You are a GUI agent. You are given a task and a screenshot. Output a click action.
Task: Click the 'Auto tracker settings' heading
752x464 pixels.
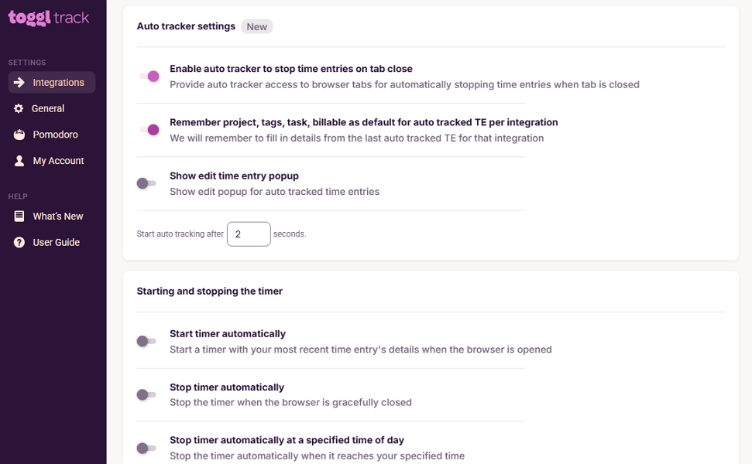tap(186, 26)
